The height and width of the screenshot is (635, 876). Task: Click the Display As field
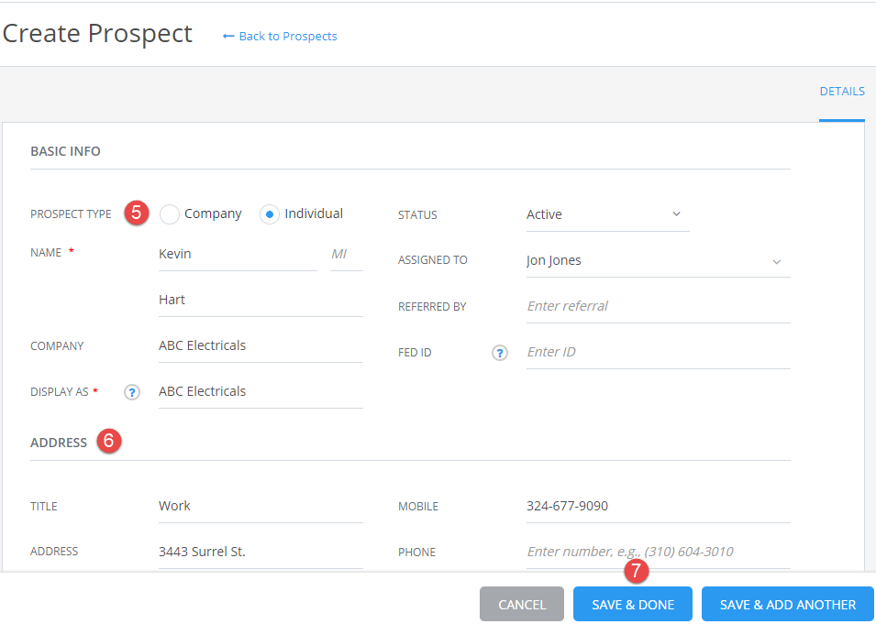261,391
